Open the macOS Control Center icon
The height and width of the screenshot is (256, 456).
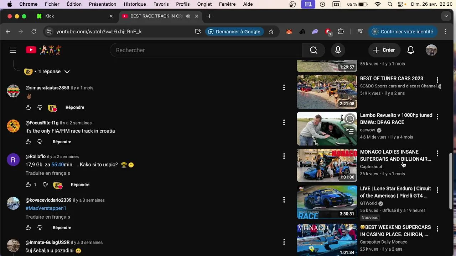pyautogui.click(x=400, y=4)
